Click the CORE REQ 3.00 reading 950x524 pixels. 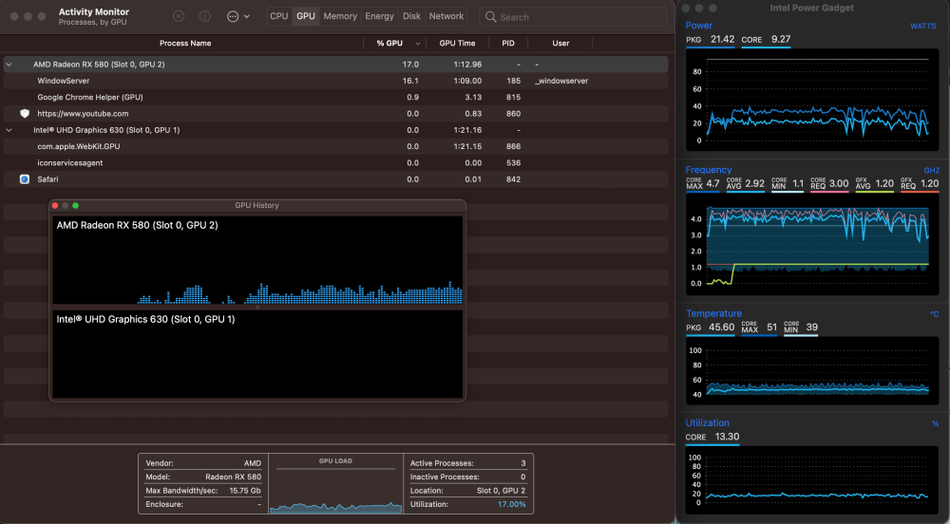pos(829,183)
